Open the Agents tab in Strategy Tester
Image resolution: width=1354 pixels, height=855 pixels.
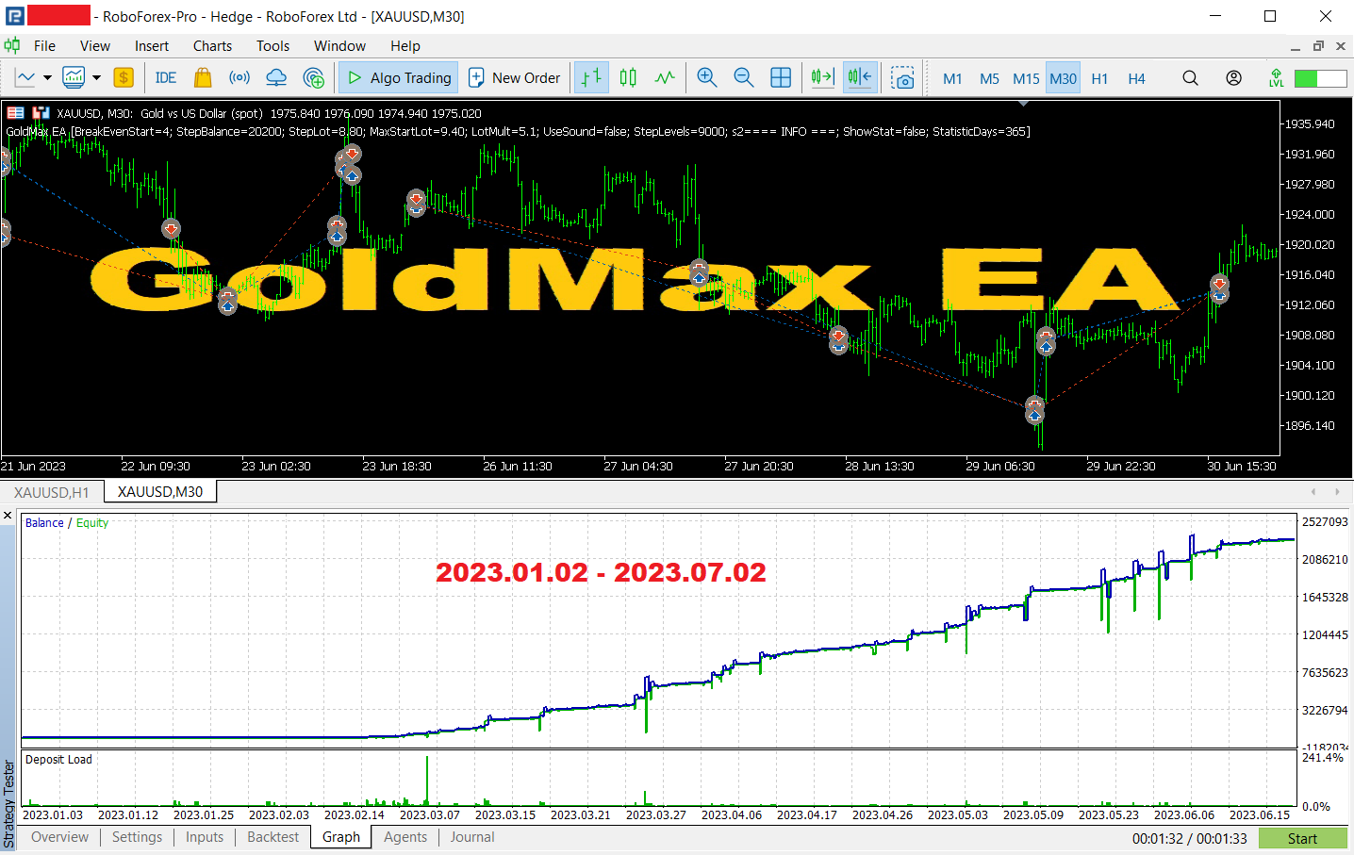405,837
